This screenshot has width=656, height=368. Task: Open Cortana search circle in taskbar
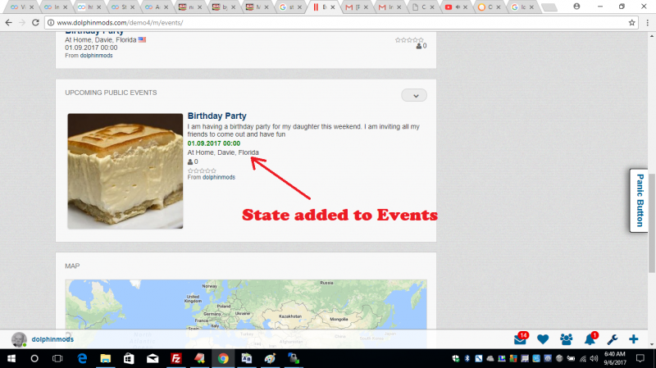[34, 358]
